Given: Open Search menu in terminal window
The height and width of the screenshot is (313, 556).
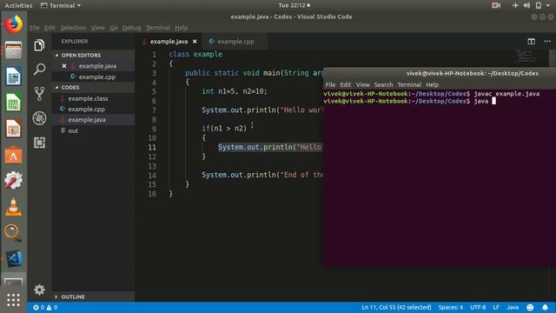Looking at the screenshot, I should pos(383,85).
